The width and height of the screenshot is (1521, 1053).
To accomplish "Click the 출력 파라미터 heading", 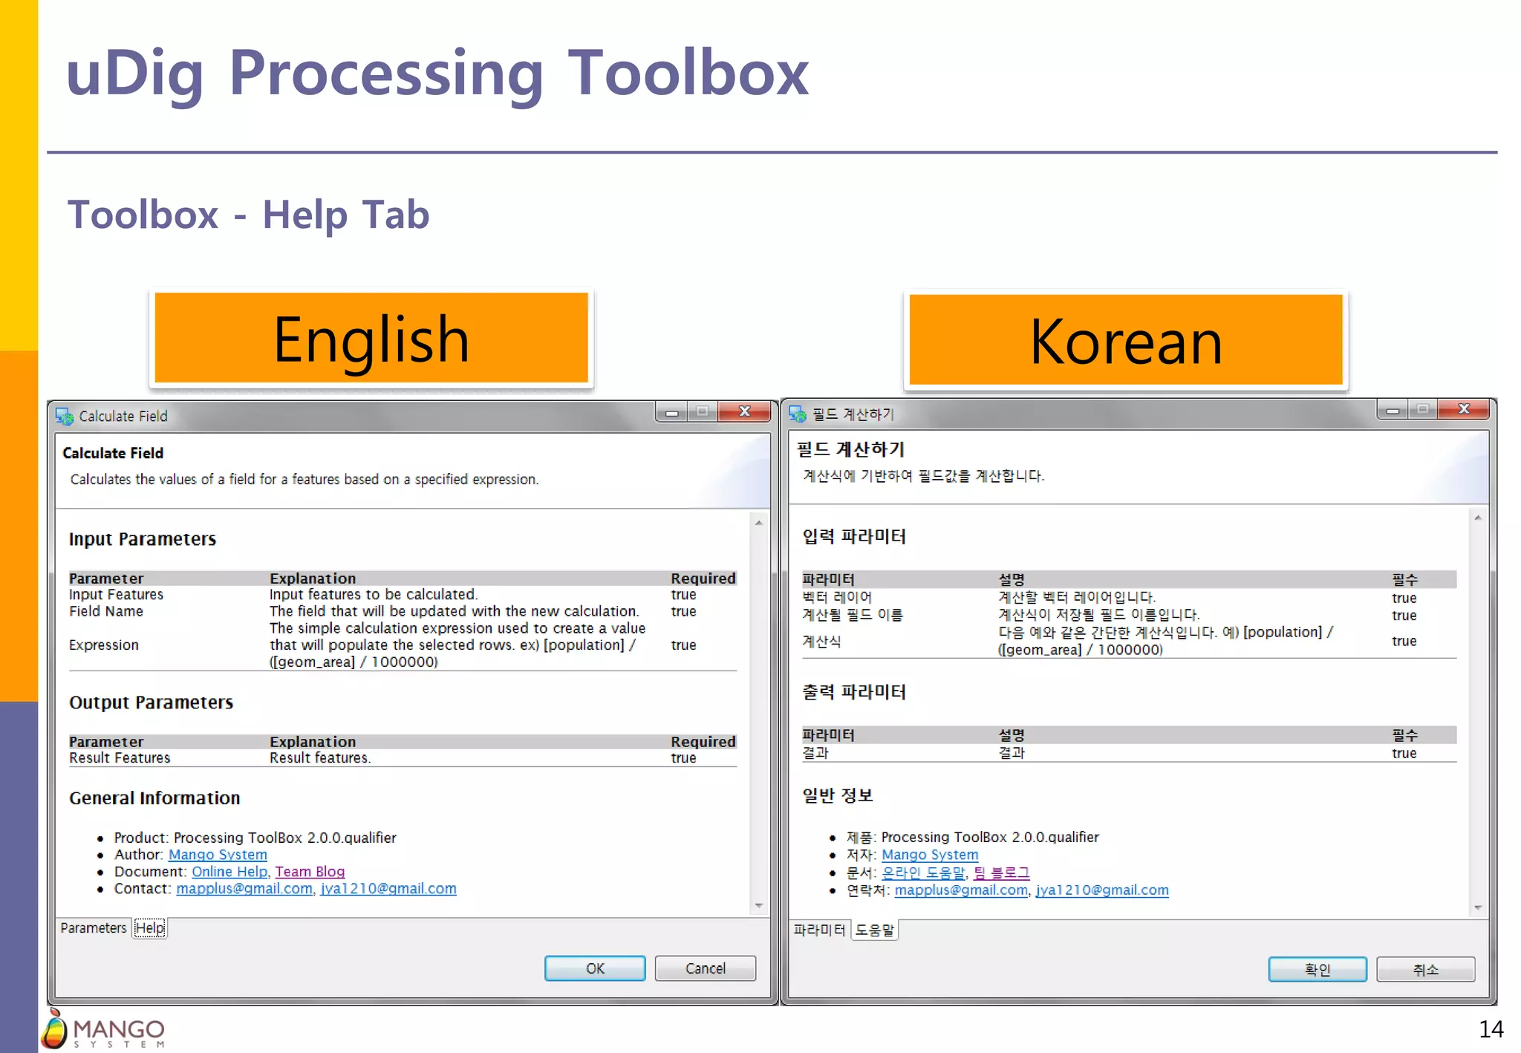I will pyautogui.click(x=854, y=692).
